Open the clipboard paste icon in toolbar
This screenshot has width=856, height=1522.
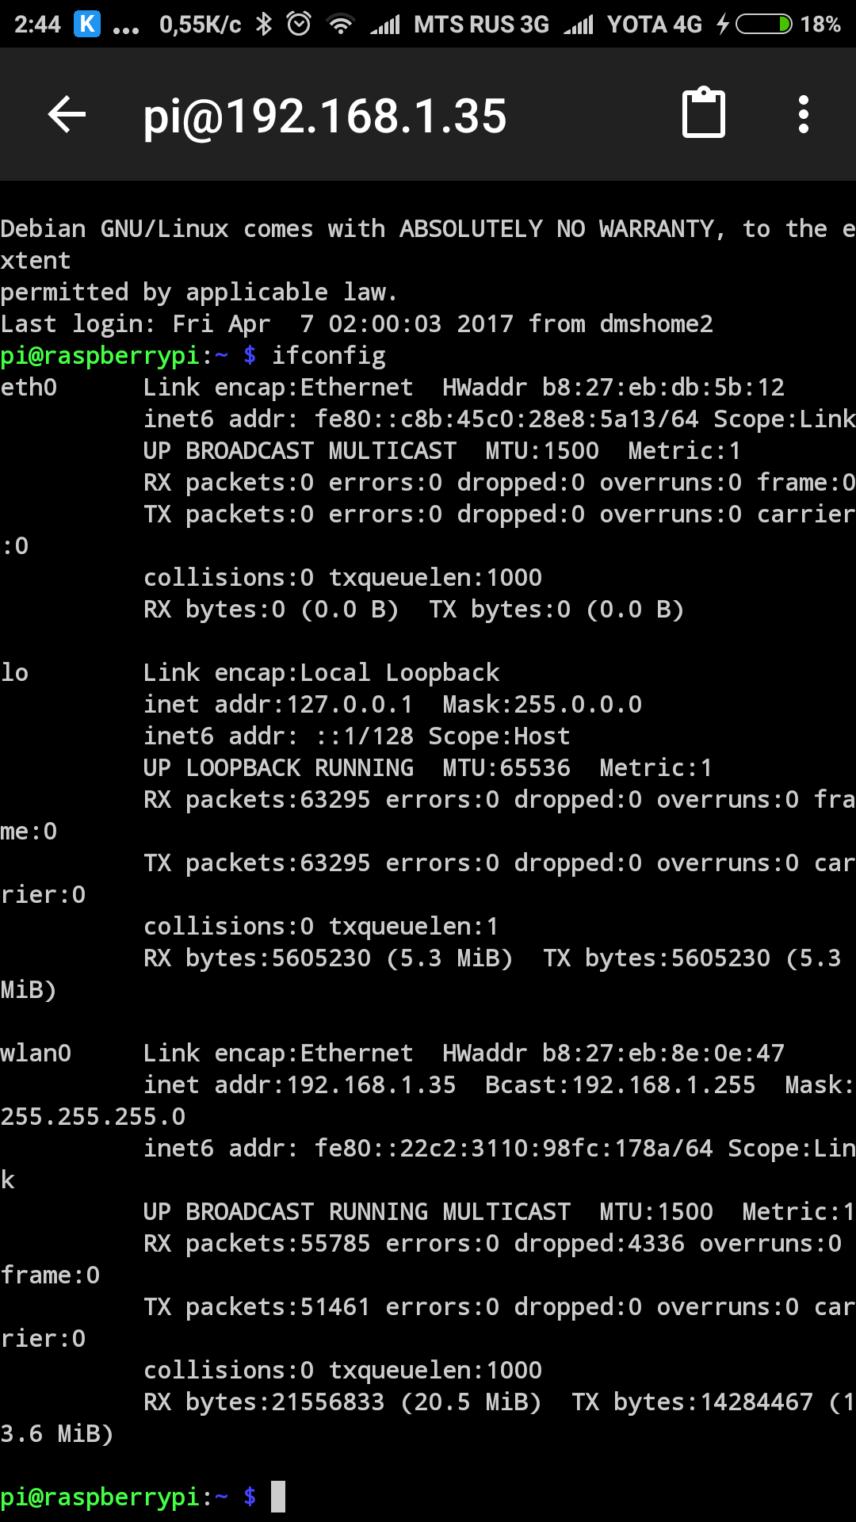point(705,113)
